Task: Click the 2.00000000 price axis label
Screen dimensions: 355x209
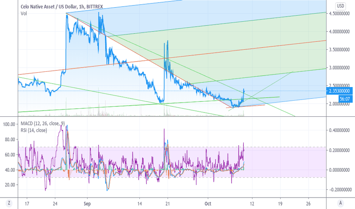Action: pos(339,104)
